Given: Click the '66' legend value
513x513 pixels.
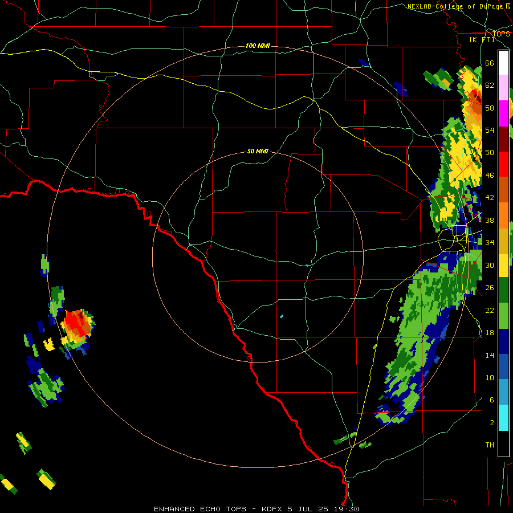Looking at the screenshot, I should [490, 63].
